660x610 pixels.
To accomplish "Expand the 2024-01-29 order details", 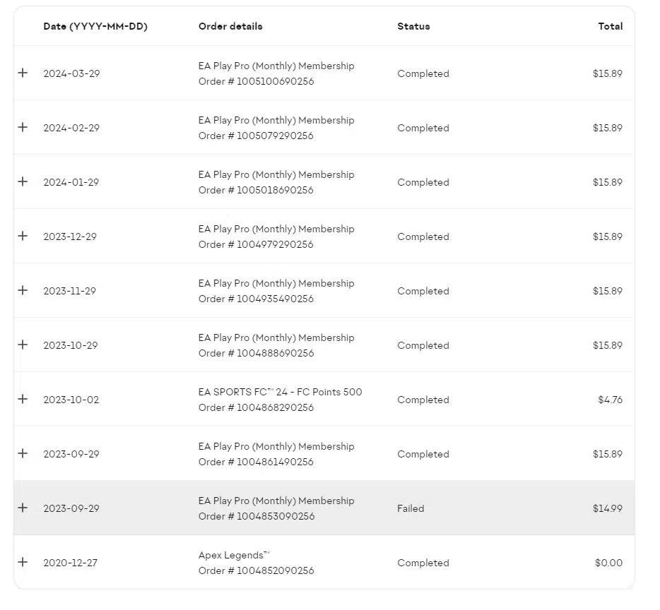I will (23, 181).
